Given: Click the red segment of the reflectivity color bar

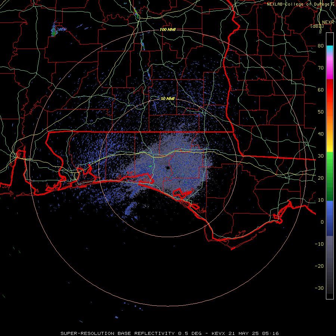Looking at the screenshot, I should tap(330, 90).
